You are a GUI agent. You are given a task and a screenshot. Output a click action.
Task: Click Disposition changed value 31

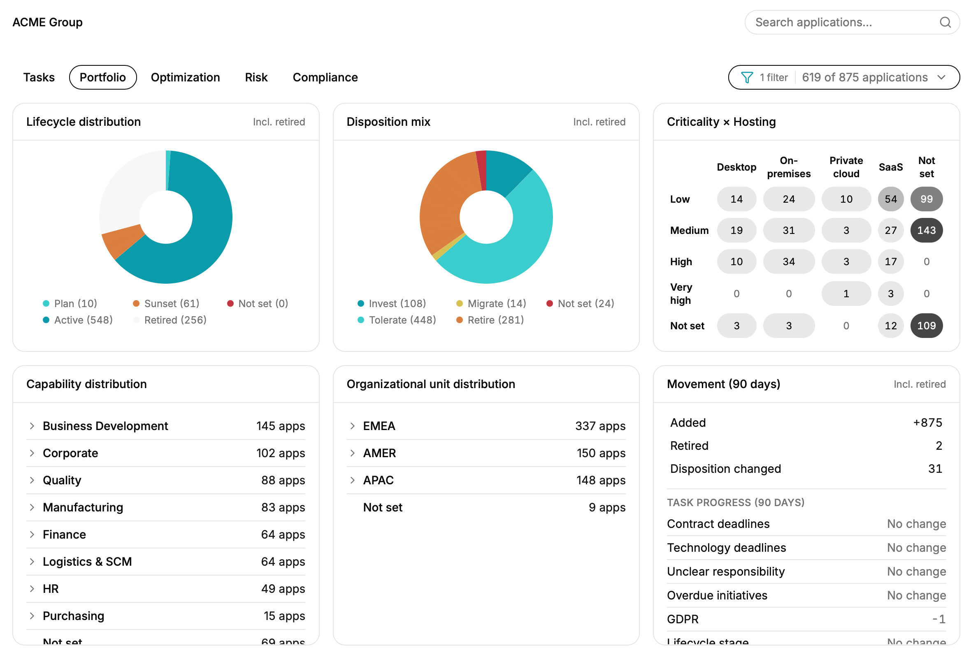pyautogui.click(x=935, y=469)
